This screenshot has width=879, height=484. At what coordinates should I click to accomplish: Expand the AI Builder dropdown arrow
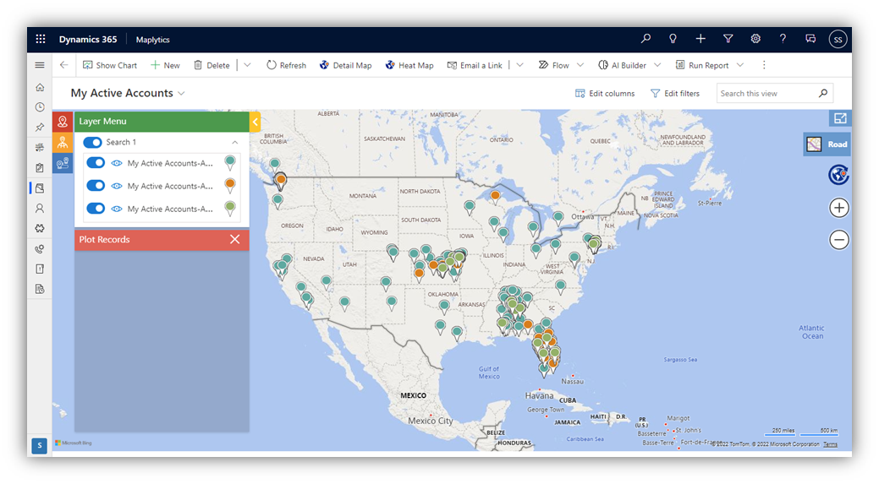[x=657, y=65]
